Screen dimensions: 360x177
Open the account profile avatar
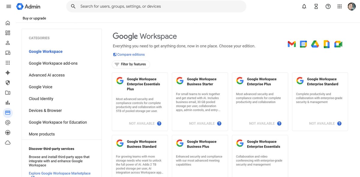(x=352, y=6)
